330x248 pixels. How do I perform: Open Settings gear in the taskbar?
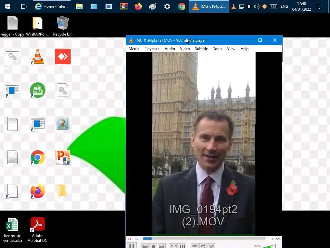[x=167, y=6]
